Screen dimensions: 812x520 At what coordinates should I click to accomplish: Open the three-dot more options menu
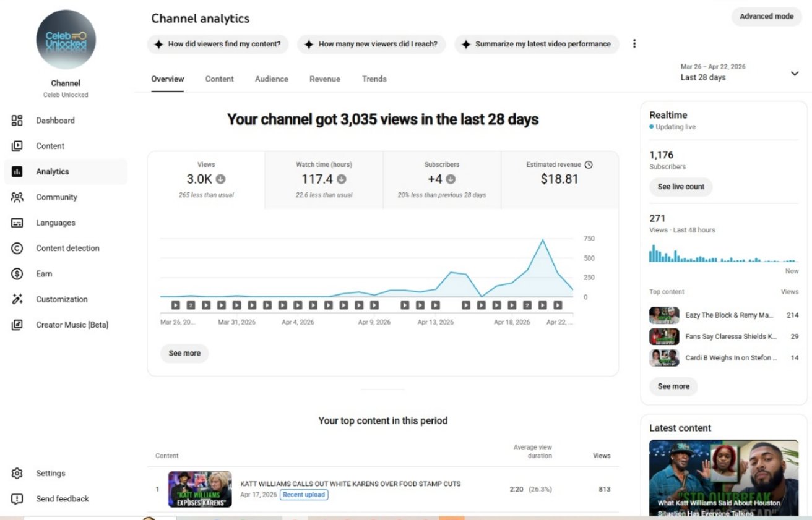pyautogui.click(x=634, y=44)
